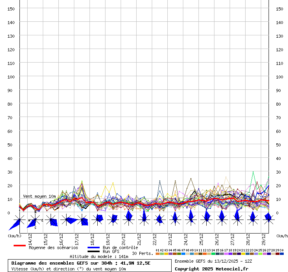Screen dimensions: 288x272
Task: Click the '24/12' date label on x-axis
Action: tap(186, 237)
